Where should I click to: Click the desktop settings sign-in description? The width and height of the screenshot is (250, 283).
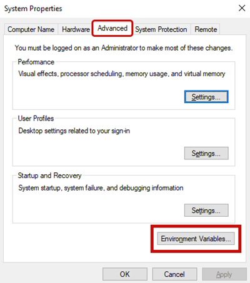[x=74, y=131]
